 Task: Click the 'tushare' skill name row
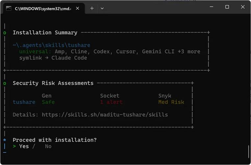coord(24,102)
